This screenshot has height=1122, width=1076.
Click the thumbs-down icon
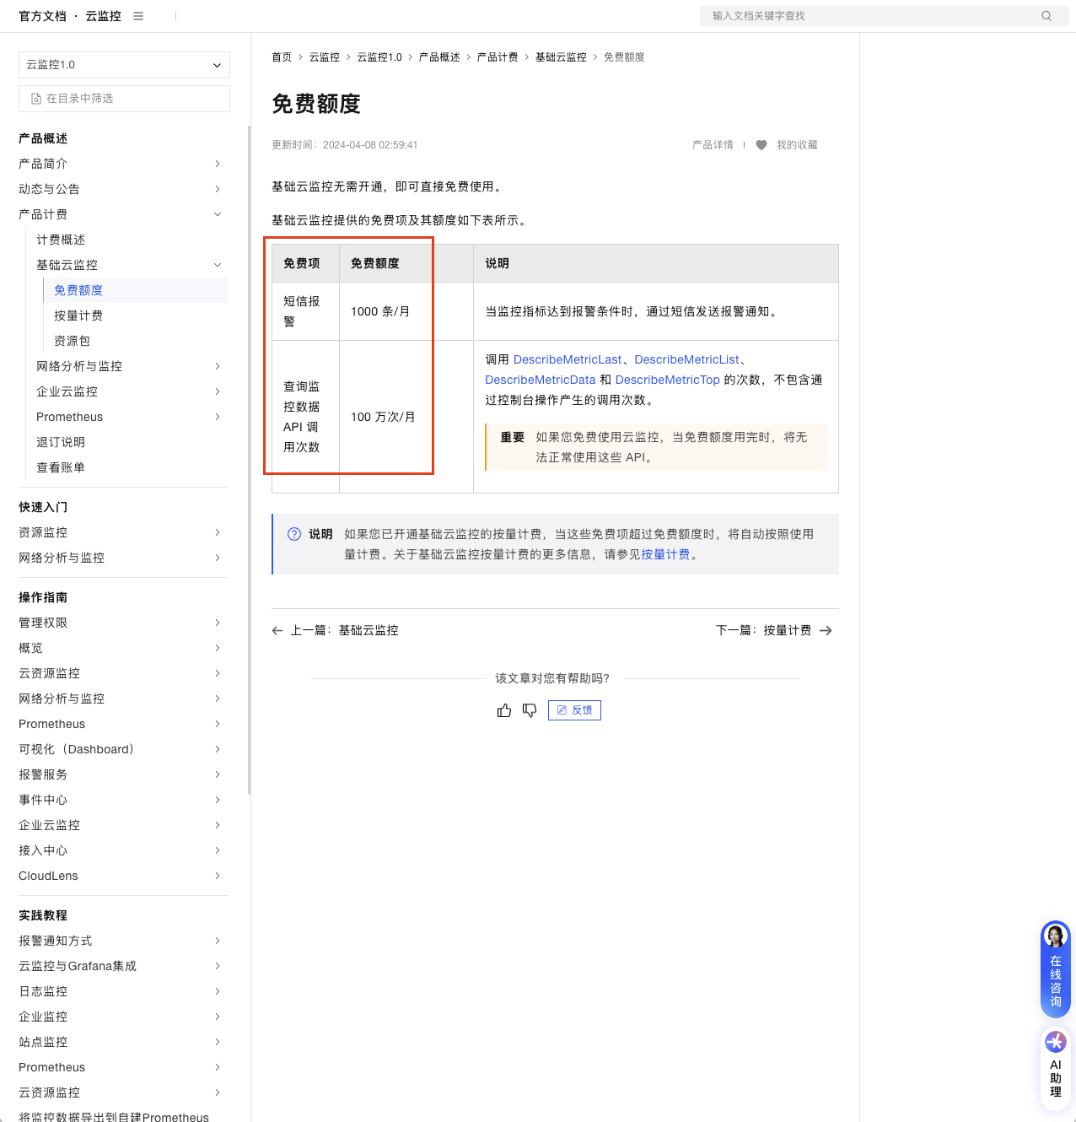pyautogui.click(x=530, y=710)
